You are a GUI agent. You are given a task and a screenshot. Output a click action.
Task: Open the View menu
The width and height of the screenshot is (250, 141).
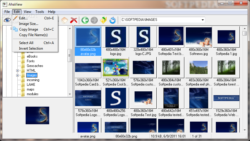(27, 12)
